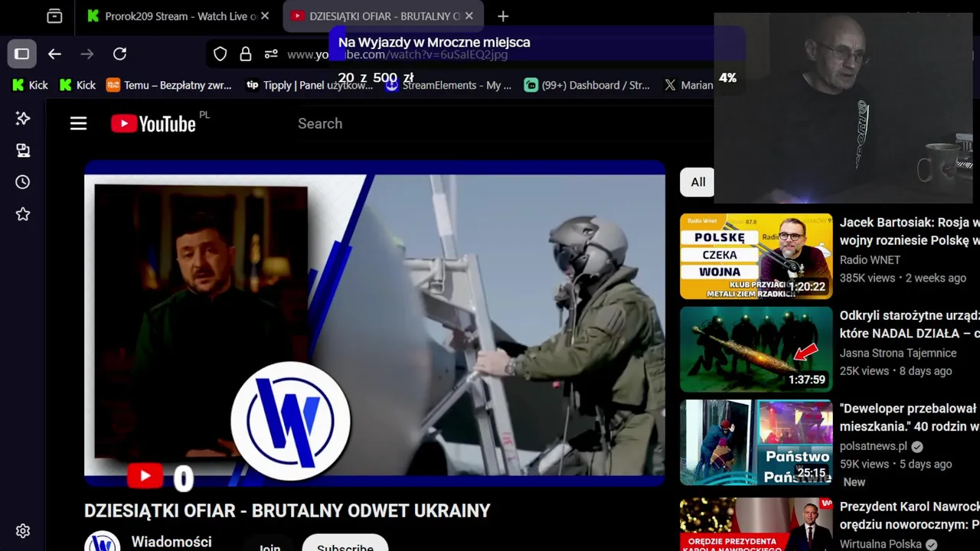Open Wirtualna Polska channel name
The width and height of the screenshot is (980, 551).
pyautogui.click(x=880, y=544)
